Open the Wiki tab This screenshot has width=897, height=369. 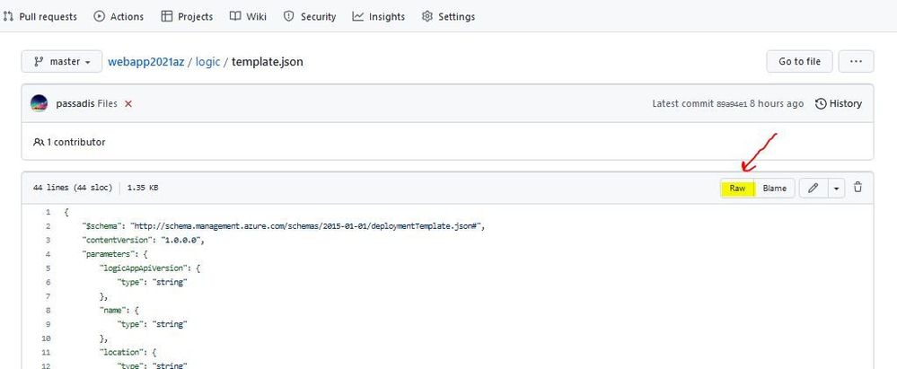pos(249,16)
